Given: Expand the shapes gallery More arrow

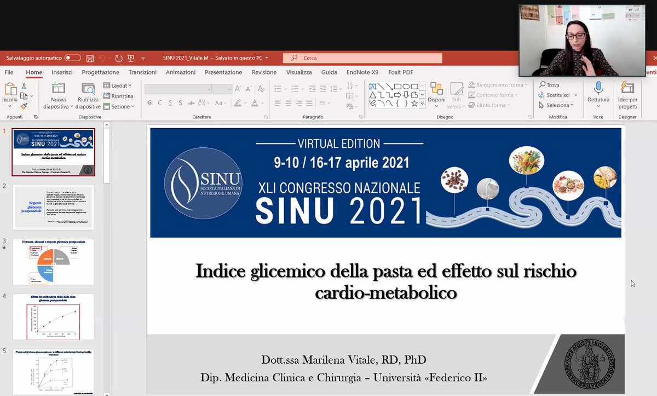Looking at the screenshot, I should pos(422,104).
